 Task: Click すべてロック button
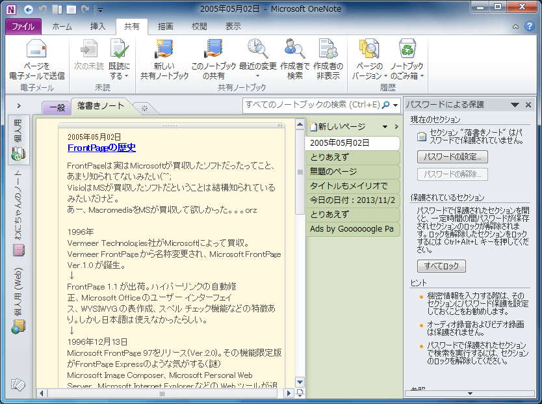(441, 266)
